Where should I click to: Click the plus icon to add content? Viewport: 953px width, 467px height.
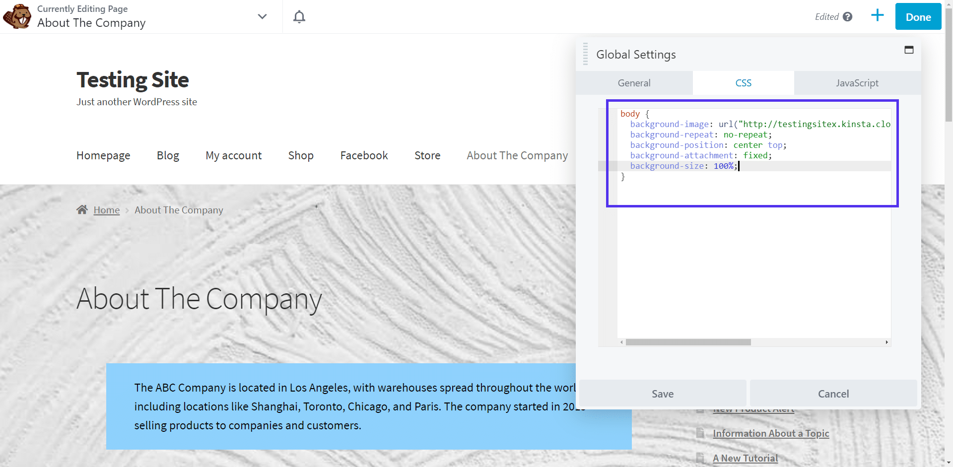[877, 15]
